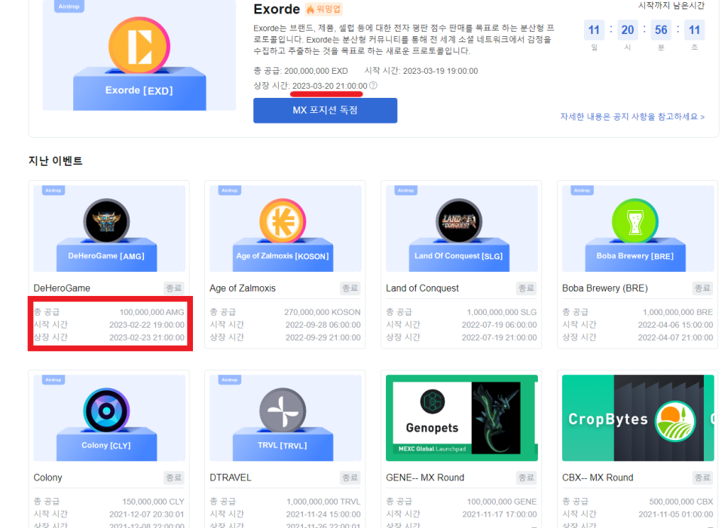This screenshot has width=728, height=528.
Task: Click the Exorde project title
Action: click(x=277, y=9)
